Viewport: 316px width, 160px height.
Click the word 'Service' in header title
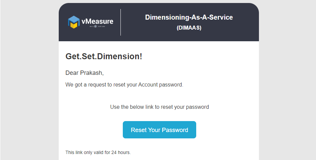click(222, 17)
